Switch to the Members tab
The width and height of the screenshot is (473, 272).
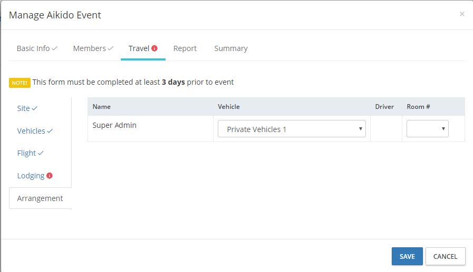click(x=93, y=48)
